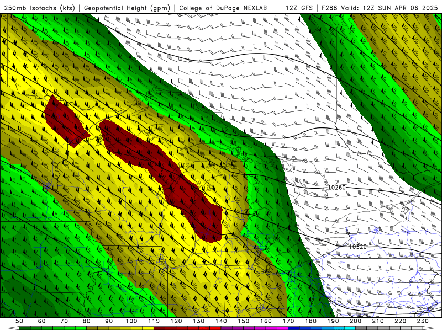The height and width of the screenshot is (331, 442).
Task: Click the 110 value on the color scale
Action: (x=154, y=321)
